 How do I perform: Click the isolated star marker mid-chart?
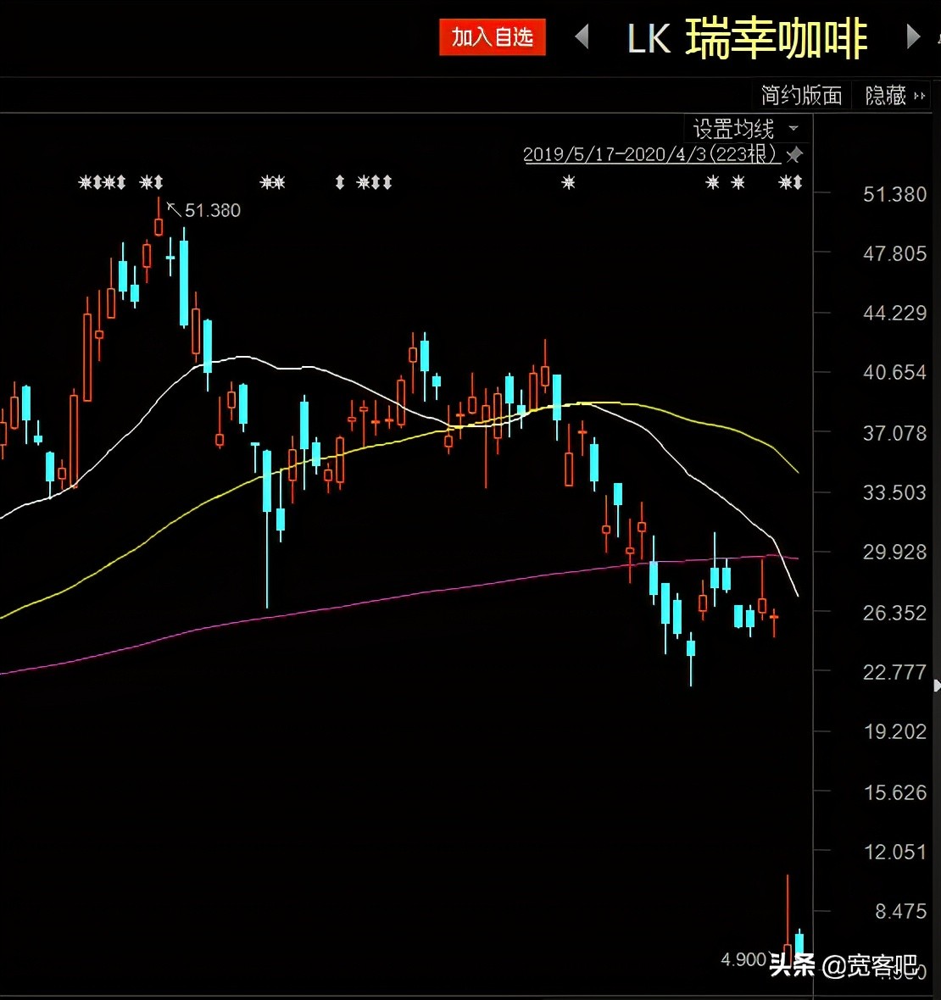point(568,182)
